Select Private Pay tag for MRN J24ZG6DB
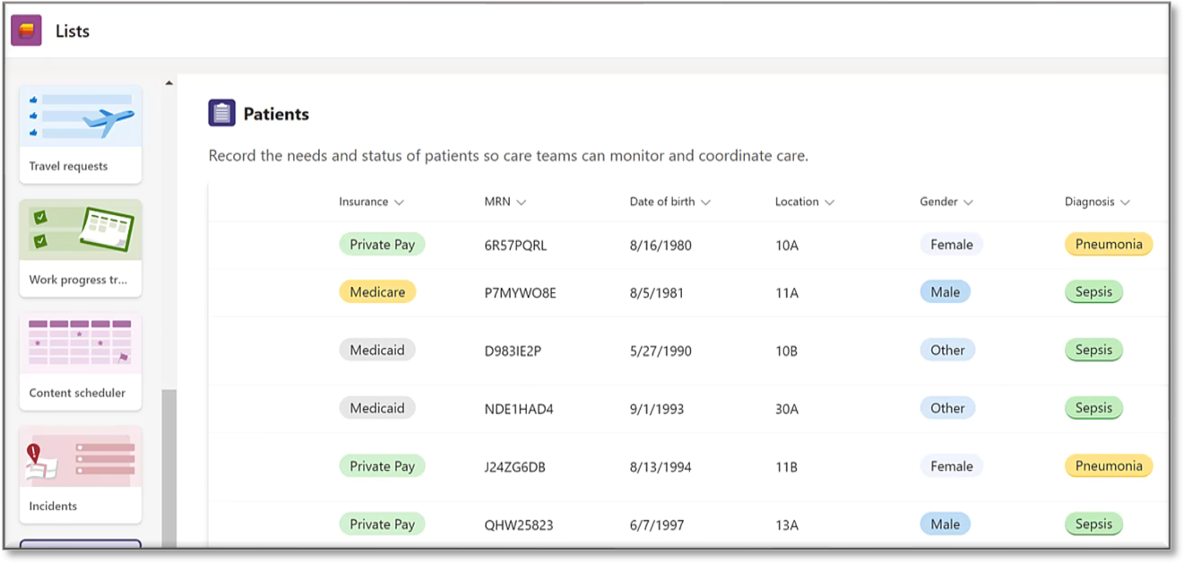This screenshot has height=563, width=1184. pyautogui.click(x=382, y=466)
